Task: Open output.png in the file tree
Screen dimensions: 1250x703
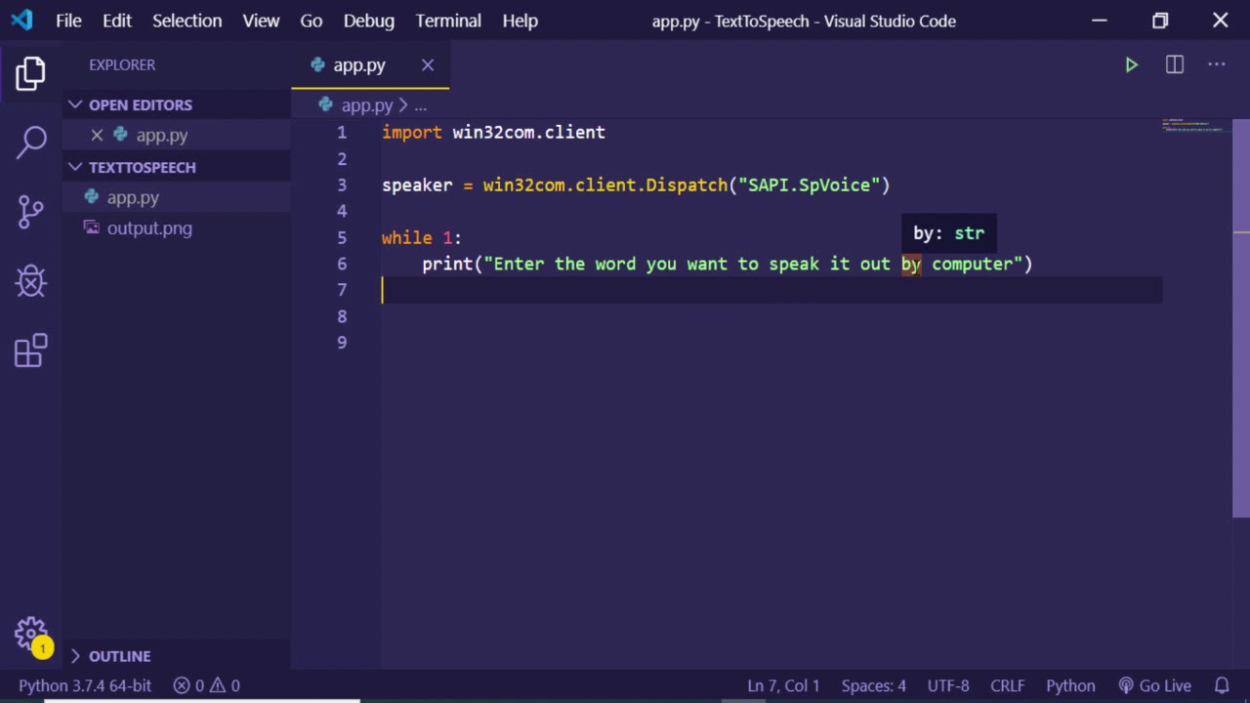Action: click(149, 228)
